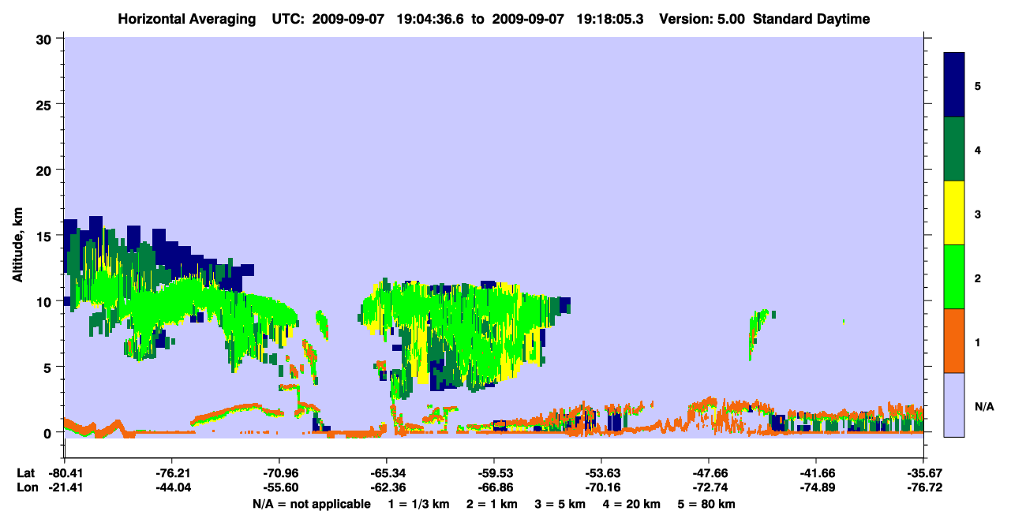Viewport: 1026px width, 526px height.
Task: Click the bright green level 2 swatch
Action: click(954, 277)
